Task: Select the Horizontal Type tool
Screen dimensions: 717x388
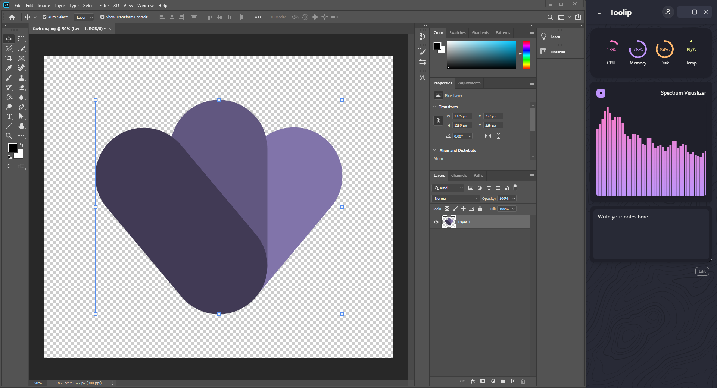Action: 9,116
